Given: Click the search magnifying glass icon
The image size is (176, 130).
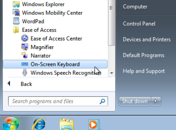Looking at the screenshot, I should 102,101.
